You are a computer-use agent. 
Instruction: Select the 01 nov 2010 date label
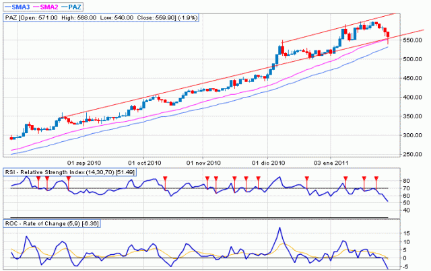[x=203, y=163]
